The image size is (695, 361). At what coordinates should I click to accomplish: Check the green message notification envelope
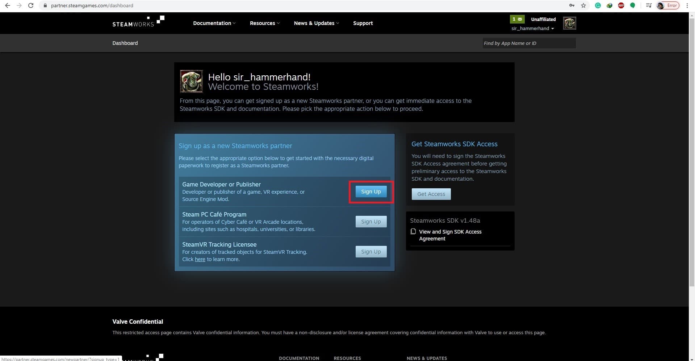517,19
